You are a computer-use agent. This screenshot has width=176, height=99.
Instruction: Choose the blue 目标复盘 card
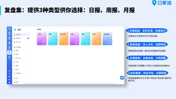[107, 38]
